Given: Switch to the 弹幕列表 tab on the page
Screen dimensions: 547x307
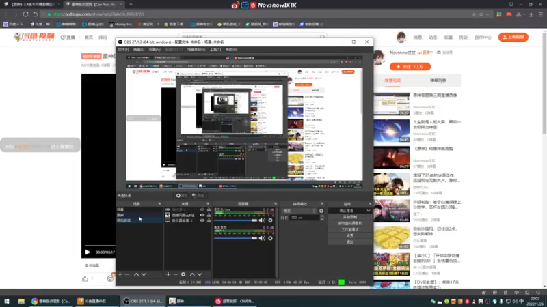Looking at the screenshot, I should tap(438, 81).
